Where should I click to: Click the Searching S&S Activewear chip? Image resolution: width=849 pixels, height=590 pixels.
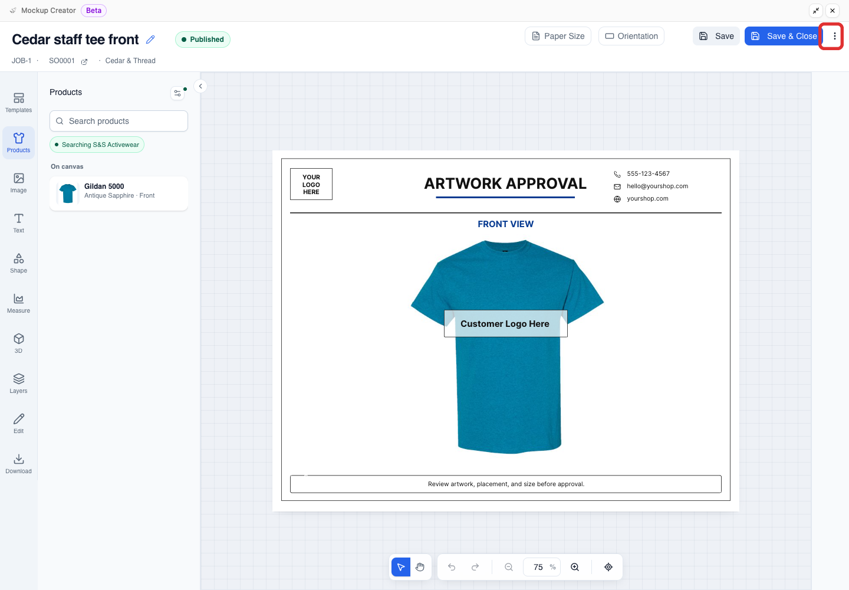[97, 145]
